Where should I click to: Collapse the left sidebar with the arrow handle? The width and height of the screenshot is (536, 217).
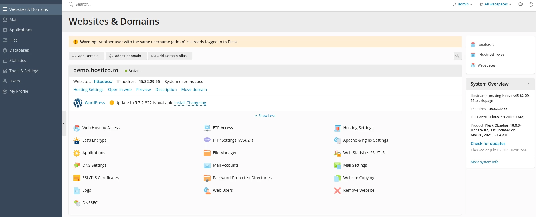[64, 124]
